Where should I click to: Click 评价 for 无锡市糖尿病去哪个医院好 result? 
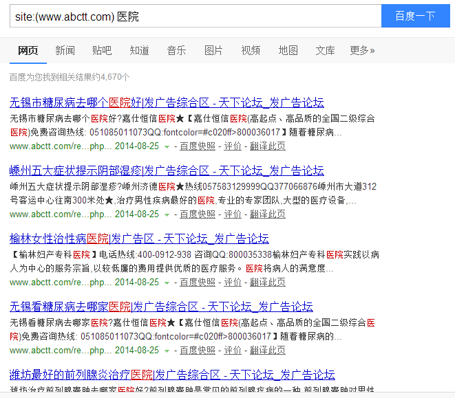[233, 146]
